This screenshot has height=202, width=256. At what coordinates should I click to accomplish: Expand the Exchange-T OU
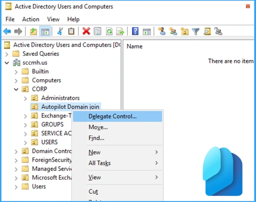click(x=25, y=116)
